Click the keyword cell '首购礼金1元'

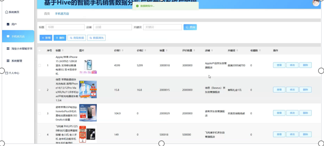click(235, 90)
